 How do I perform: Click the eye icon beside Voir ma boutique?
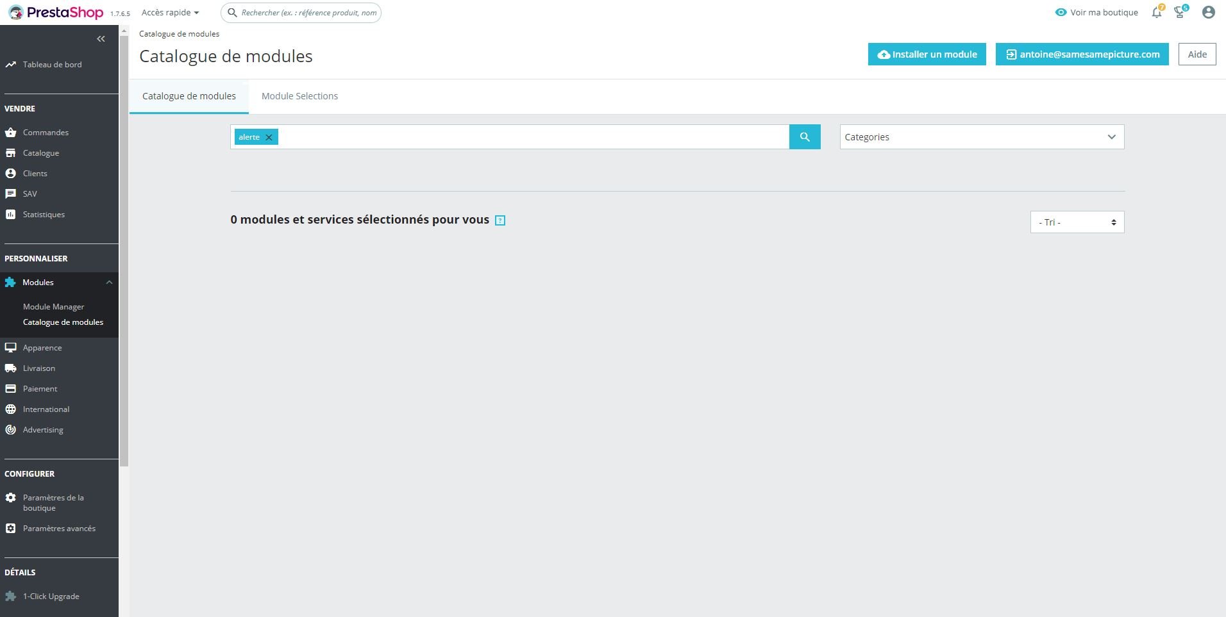pos(1061,12)
